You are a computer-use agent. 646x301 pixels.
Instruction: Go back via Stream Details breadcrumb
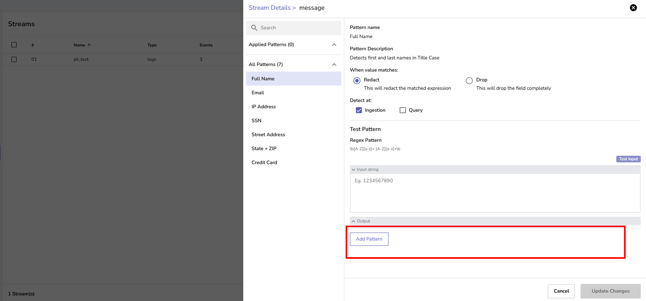click(269, 8)
